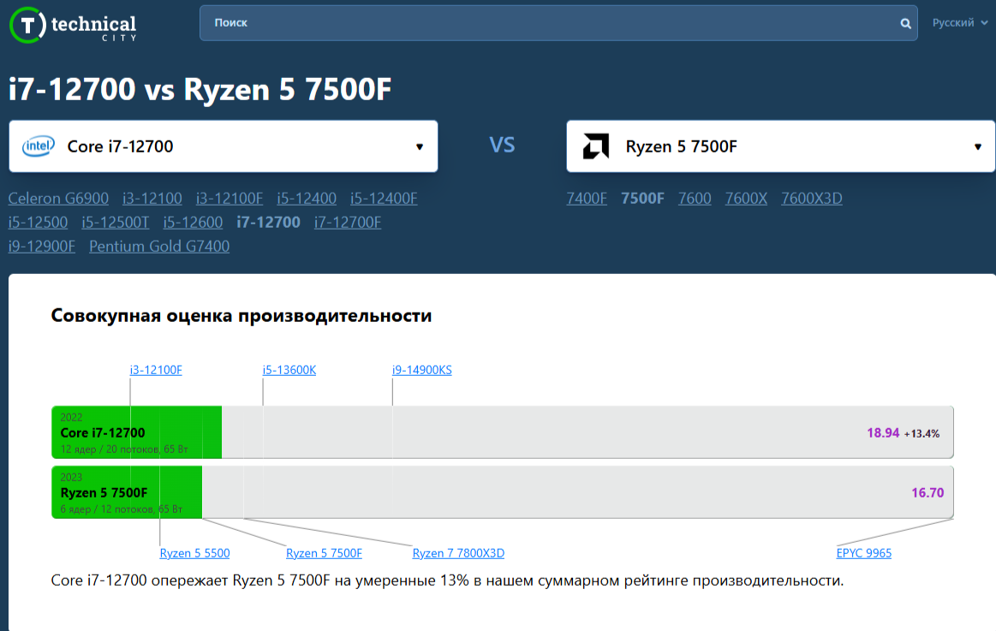The width and height of the screenshot is (996, 631).
Task: Click the Intel logo icon
Action: tap(39, 146)
